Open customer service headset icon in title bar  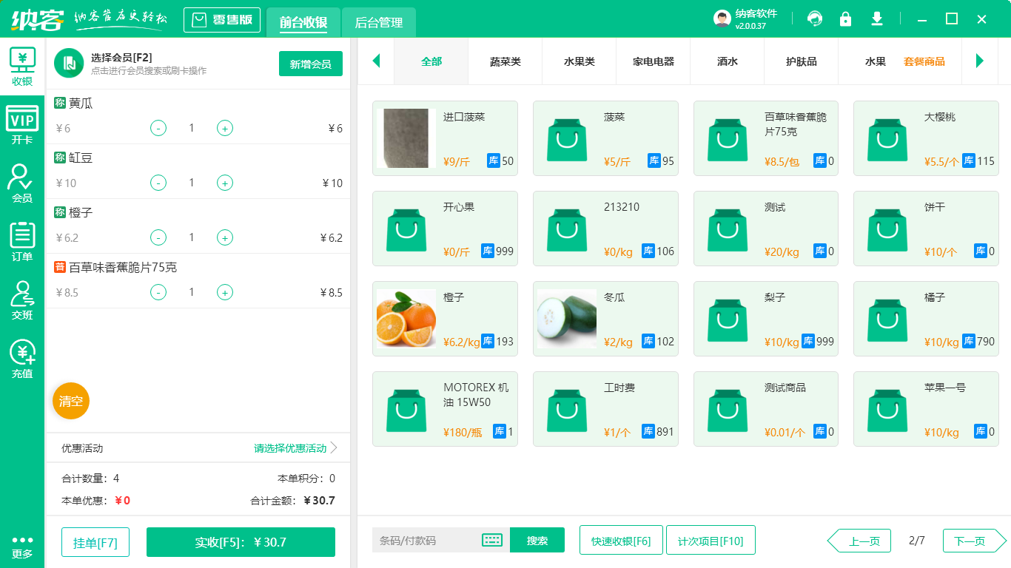815,18
